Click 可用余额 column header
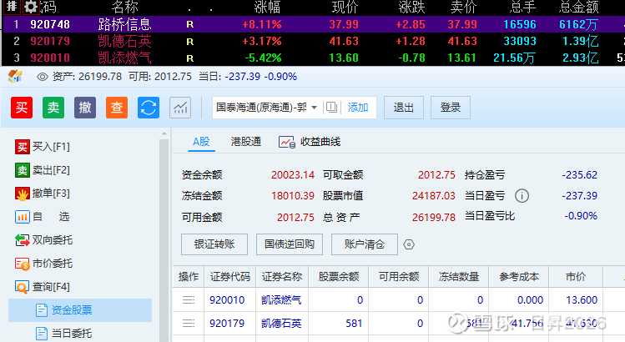 click(x=399, y=277)
